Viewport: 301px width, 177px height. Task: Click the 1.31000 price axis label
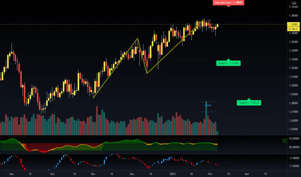tap(294, 77)
